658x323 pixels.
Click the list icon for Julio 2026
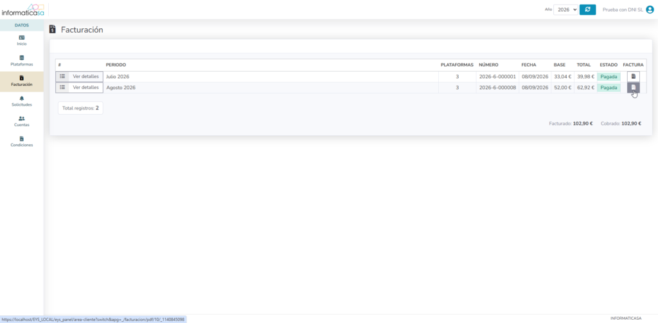click(x=62, y=76)
